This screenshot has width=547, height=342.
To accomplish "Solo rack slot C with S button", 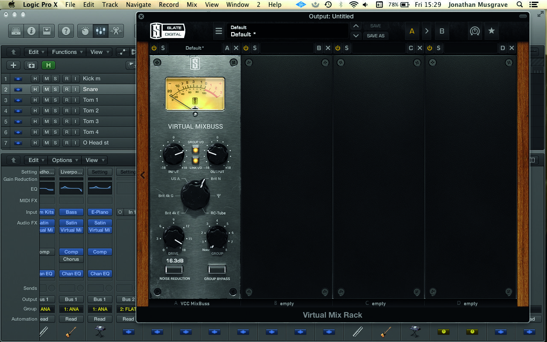I will click(347, 48).
